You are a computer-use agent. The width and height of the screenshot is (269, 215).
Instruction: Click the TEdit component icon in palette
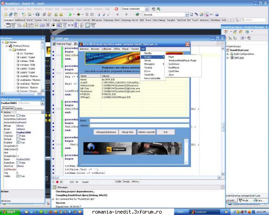point(31,25)
